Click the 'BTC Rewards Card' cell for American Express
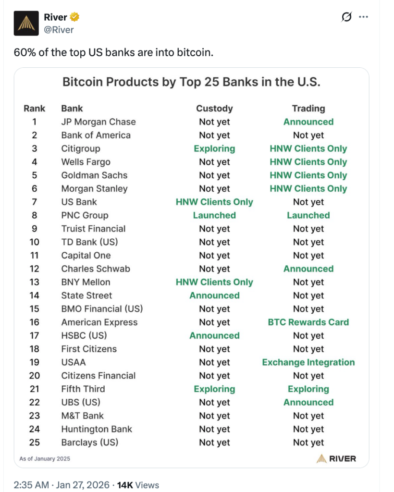Screen dimensions: 394x492 pos(308,322)
